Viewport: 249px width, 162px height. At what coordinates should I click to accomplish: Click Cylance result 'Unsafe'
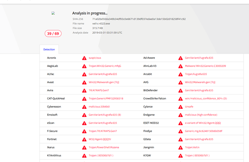click(x=189, y=107)
